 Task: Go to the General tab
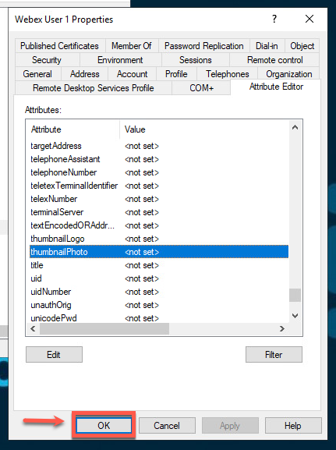tap(37, 74)
